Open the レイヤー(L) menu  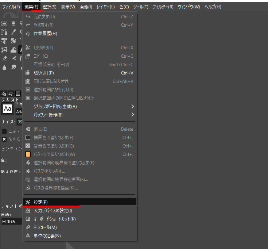[x=106, y=7]
